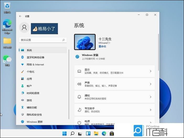Open taskbar Search magnifier icon

click(x=72, y=133)
